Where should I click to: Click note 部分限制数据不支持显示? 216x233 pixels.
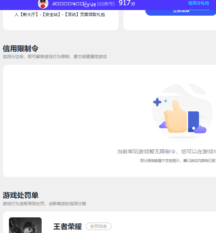click(160, 161)
